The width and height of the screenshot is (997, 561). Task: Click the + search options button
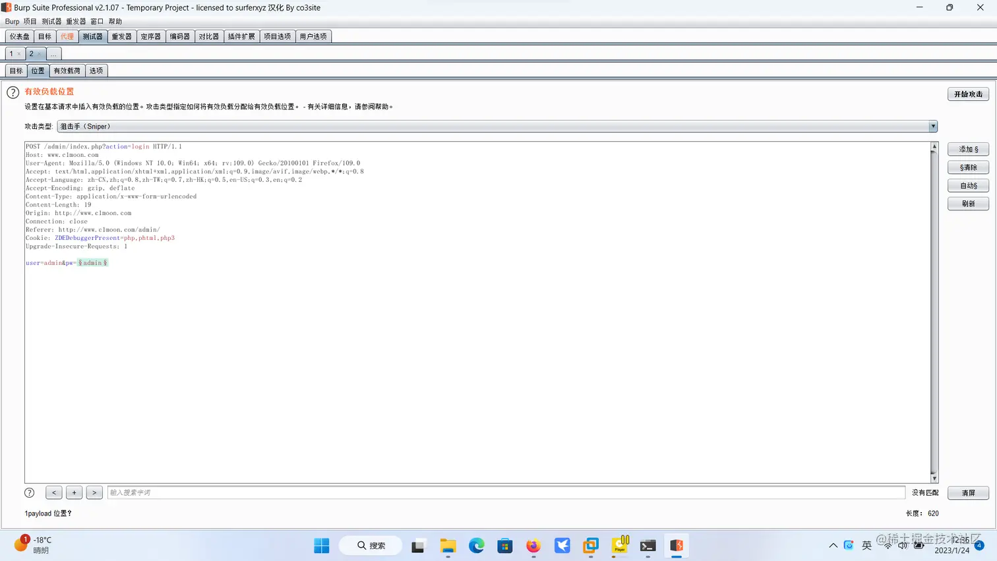click(74, 492)
